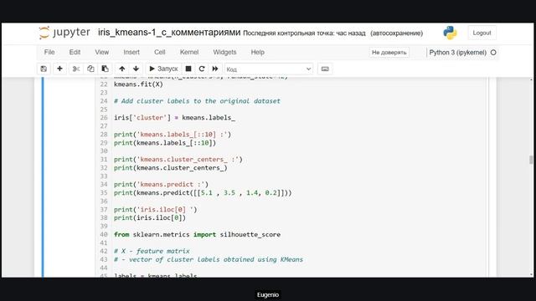The width and height of the screenshot is (536, 301).
Task: Click Python 3 (ipykernel) kernel name
Action: pos(458,53)
